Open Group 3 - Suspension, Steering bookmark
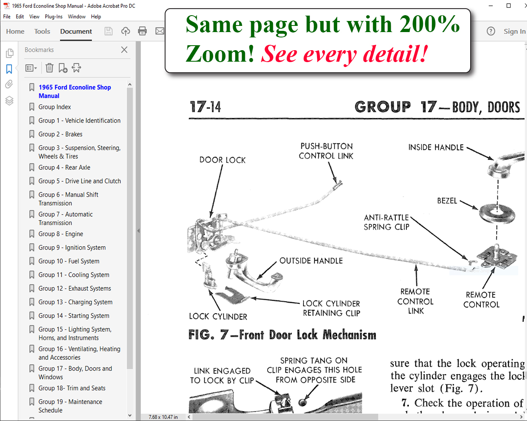The height and width of the screenshot is (421, 527). 79,152
